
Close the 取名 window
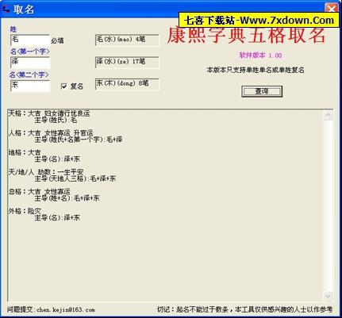coord(331,9)
